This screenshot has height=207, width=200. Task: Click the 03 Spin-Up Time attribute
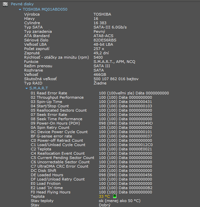pyautogui.click(x=46, y=102)
